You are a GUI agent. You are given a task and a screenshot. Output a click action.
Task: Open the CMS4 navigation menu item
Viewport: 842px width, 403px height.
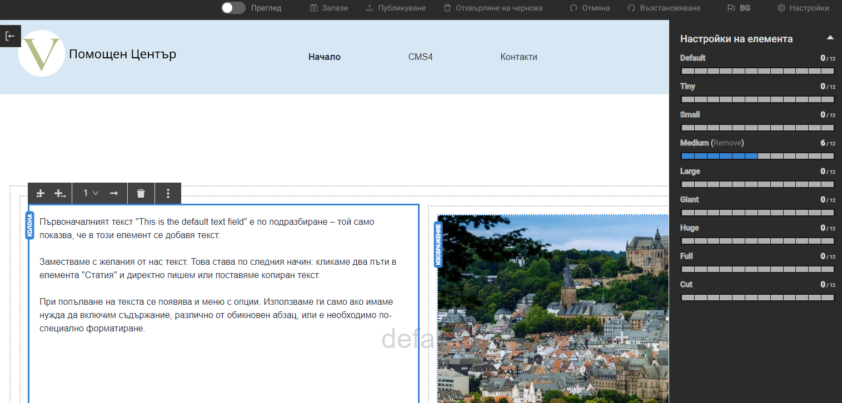[x=420, y=57]
